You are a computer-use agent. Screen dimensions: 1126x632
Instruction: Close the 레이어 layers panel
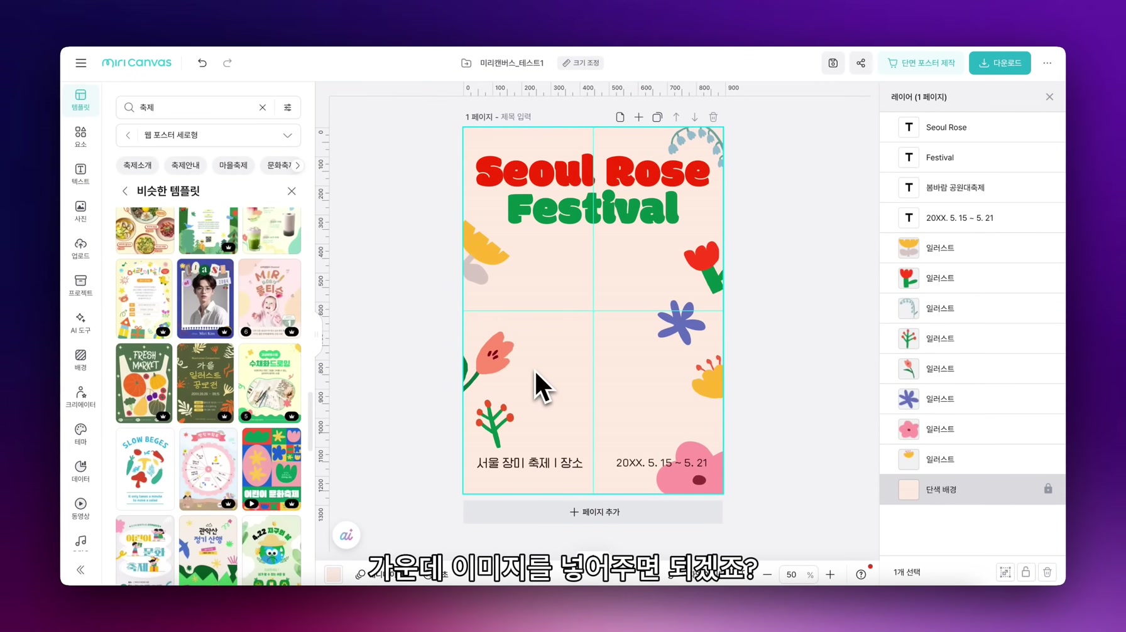pyautogui.click(x=1049, y=97)
